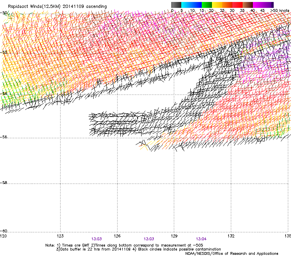Click the latitude label '-56'
The image size is (291, 256).
pyautogui.click(x=4, y=137)
